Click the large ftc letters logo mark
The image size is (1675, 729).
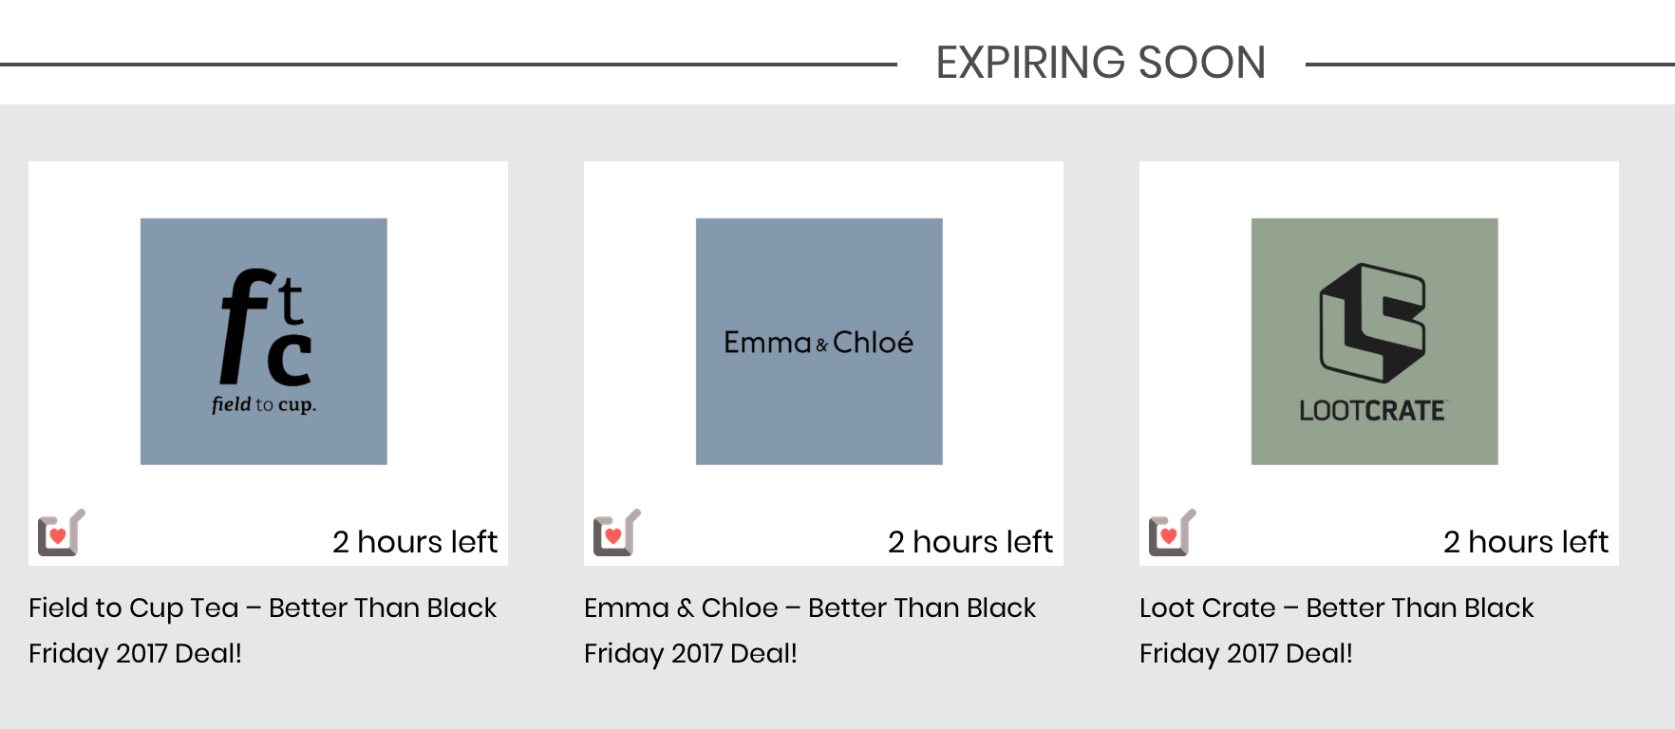tap(266, 327)
